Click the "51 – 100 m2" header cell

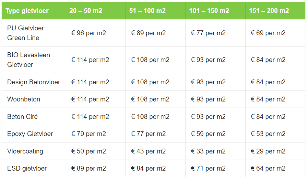pyautogui.click(x=147, y=11)
